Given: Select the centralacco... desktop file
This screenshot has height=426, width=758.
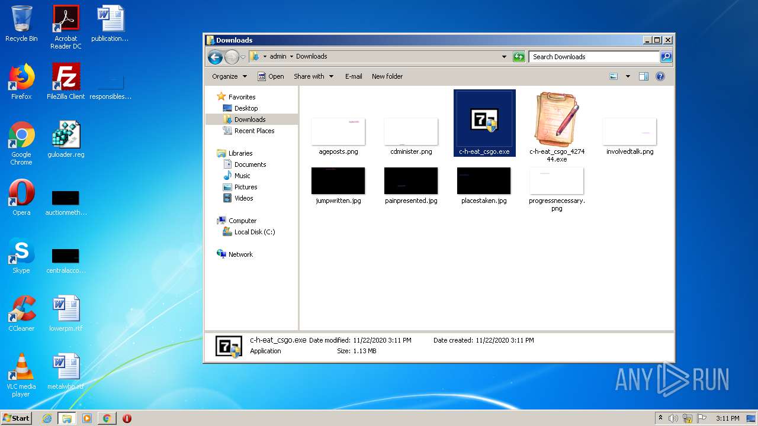Looking at the screenshot, I should coord(66,260).
